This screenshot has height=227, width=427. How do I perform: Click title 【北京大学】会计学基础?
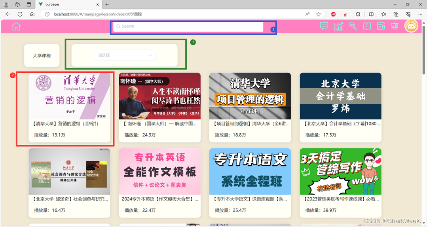point(341,124)
